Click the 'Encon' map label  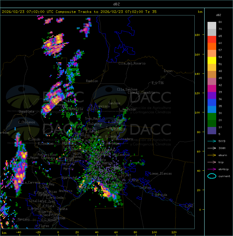[x=168, y=71]
